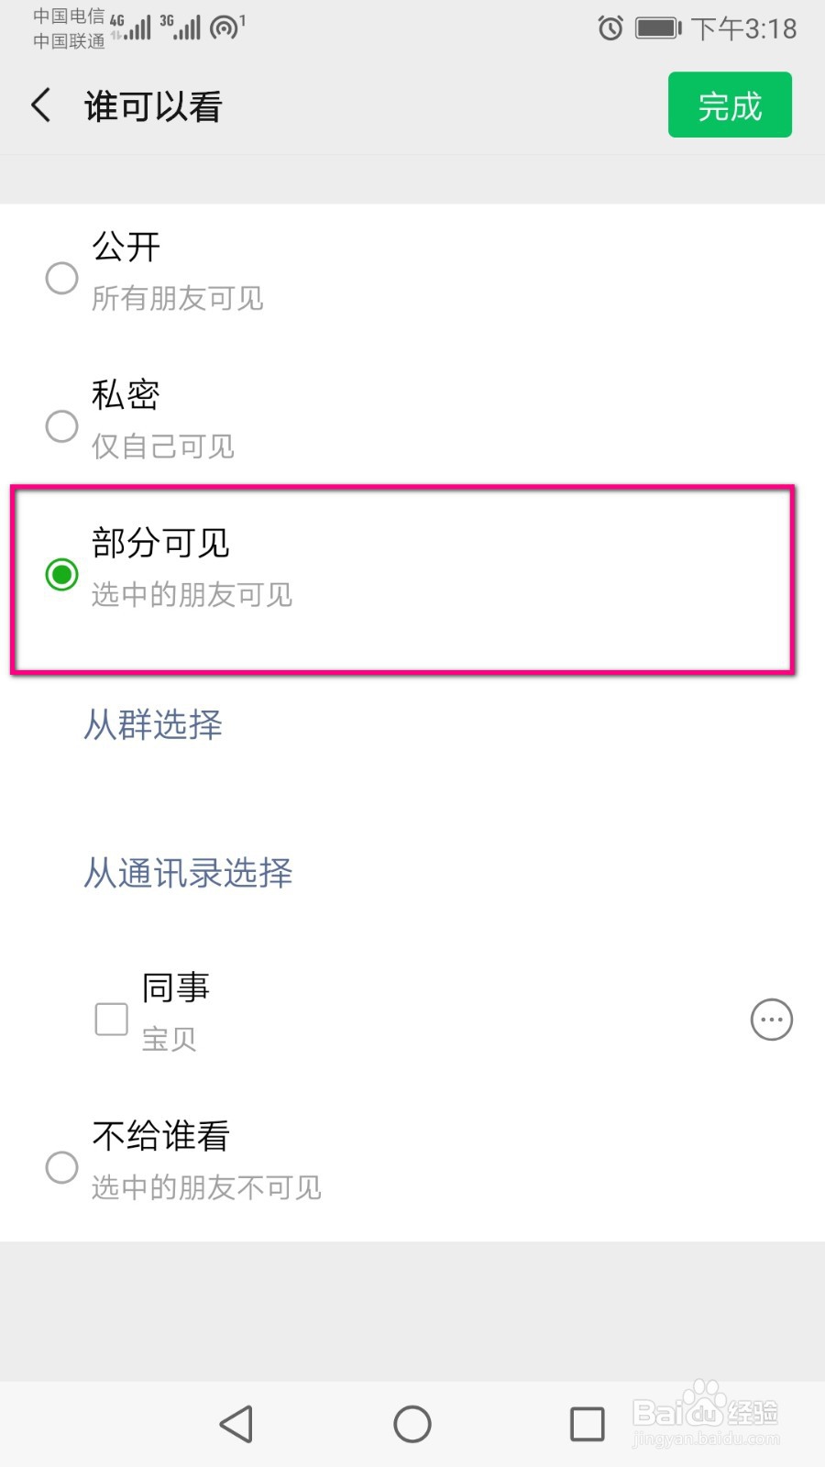Tap the Android back navigation triangle
The height and width of the screenshot is (1467, 825).
pyautogui.click(x=236, y=1424)
